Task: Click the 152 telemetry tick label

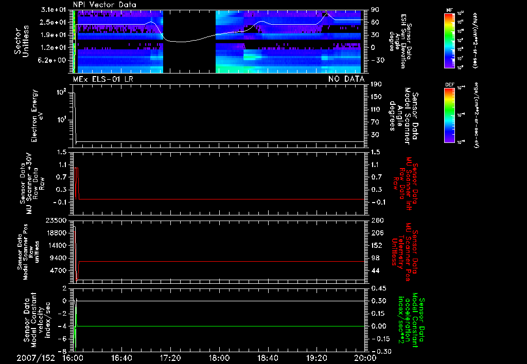Action: 377,245
